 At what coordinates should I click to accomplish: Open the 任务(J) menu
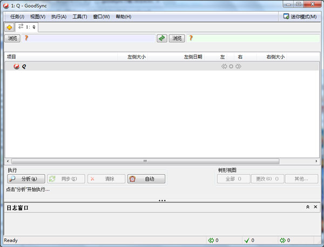pyautogui.click(x=17, y=17)
